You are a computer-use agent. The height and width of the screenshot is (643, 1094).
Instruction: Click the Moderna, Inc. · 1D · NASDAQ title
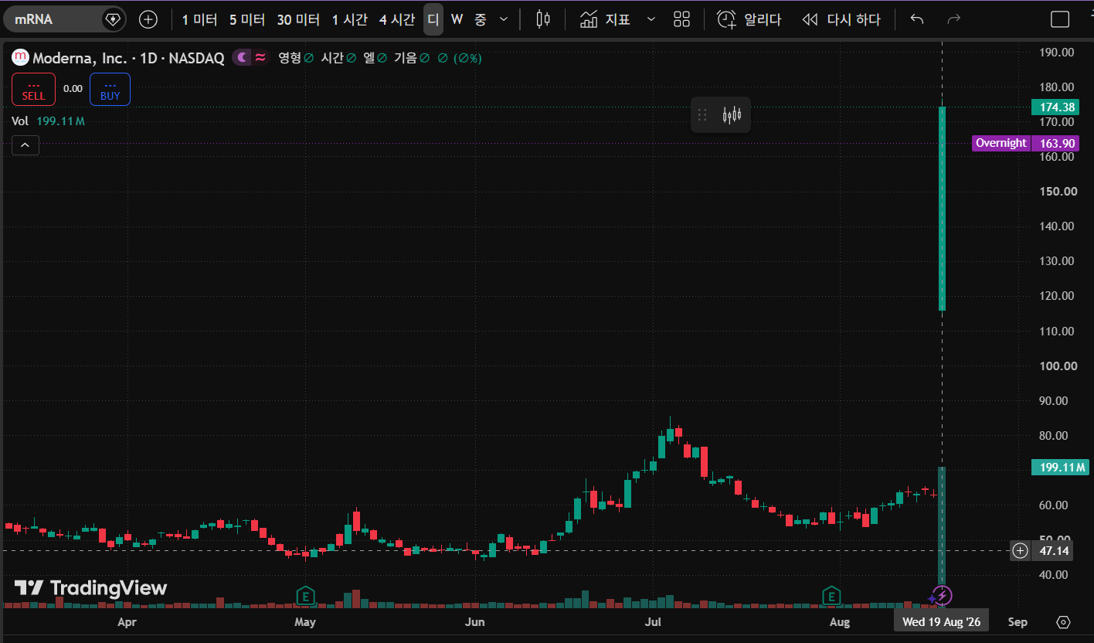click(128, 58)
